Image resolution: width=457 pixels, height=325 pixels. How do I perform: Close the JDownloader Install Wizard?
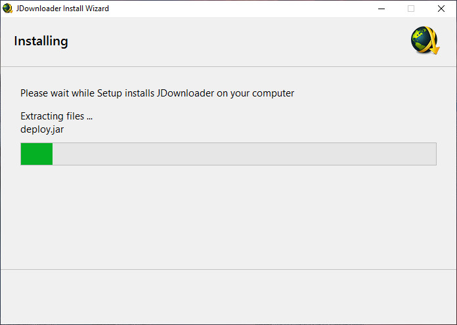(441, 9)
